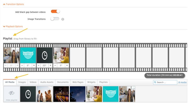Select the group of friends library image
This screenshot has height=103, width=189.
point(45,94)
